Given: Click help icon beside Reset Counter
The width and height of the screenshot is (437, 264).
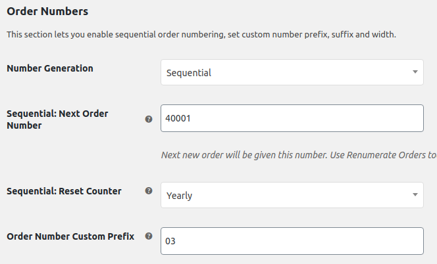Looking at the screenshot, I should pos(149,191).
